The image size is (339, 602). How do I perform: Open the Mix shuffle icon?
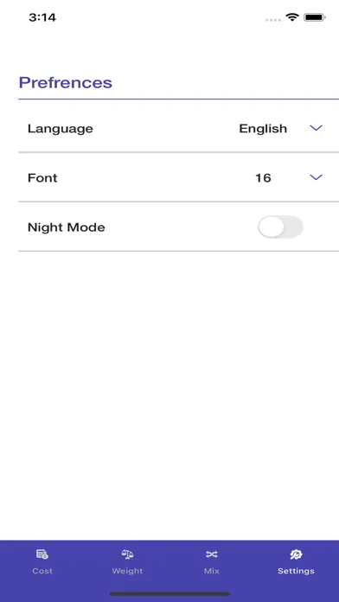[x=212, y=554]
